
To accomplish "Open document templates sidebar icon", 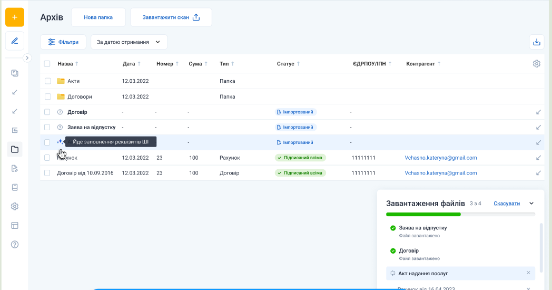I will point(15,168).
